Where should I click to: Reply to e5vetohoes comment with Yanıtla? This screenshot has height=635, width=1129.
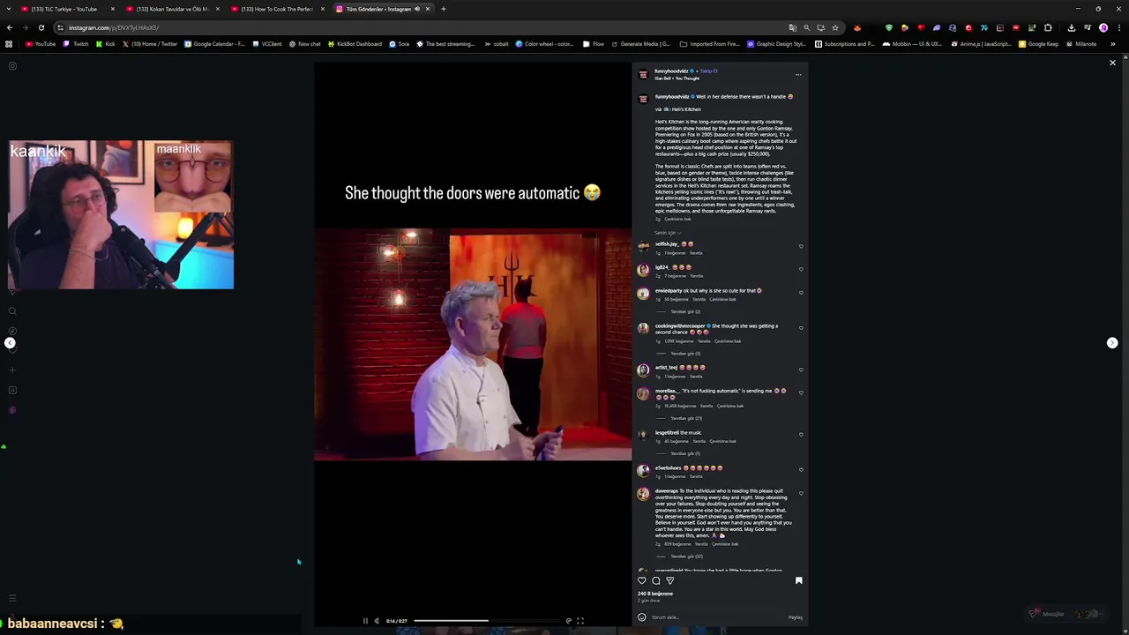tap(696, 476)
